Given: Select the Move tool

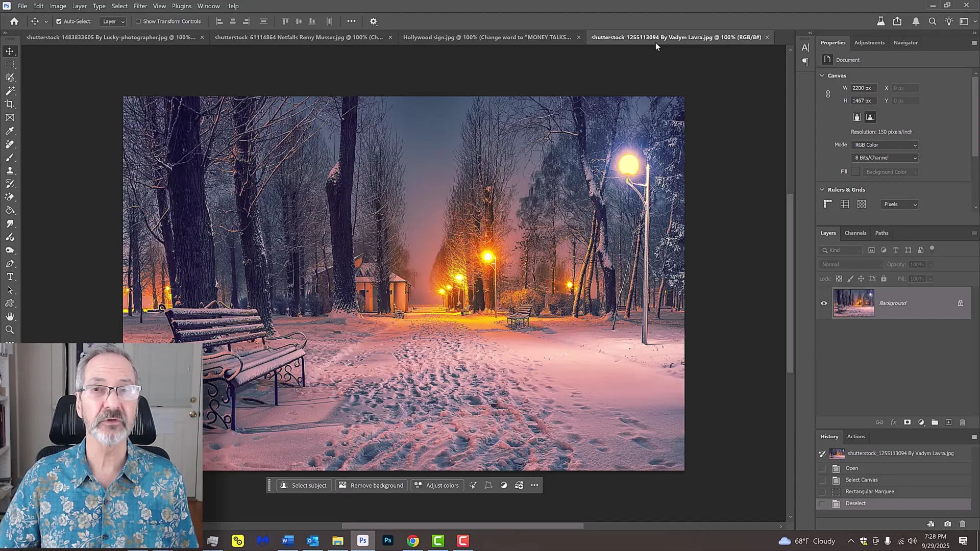Looking at the screenshot, I should (x=10, y=51).
